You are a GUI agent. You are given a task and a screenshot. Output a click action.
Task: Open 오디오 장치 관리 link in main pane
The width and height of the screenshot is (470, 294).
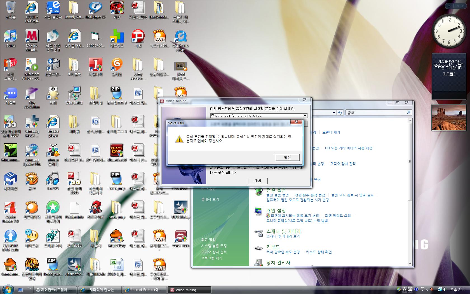[343, 164]
